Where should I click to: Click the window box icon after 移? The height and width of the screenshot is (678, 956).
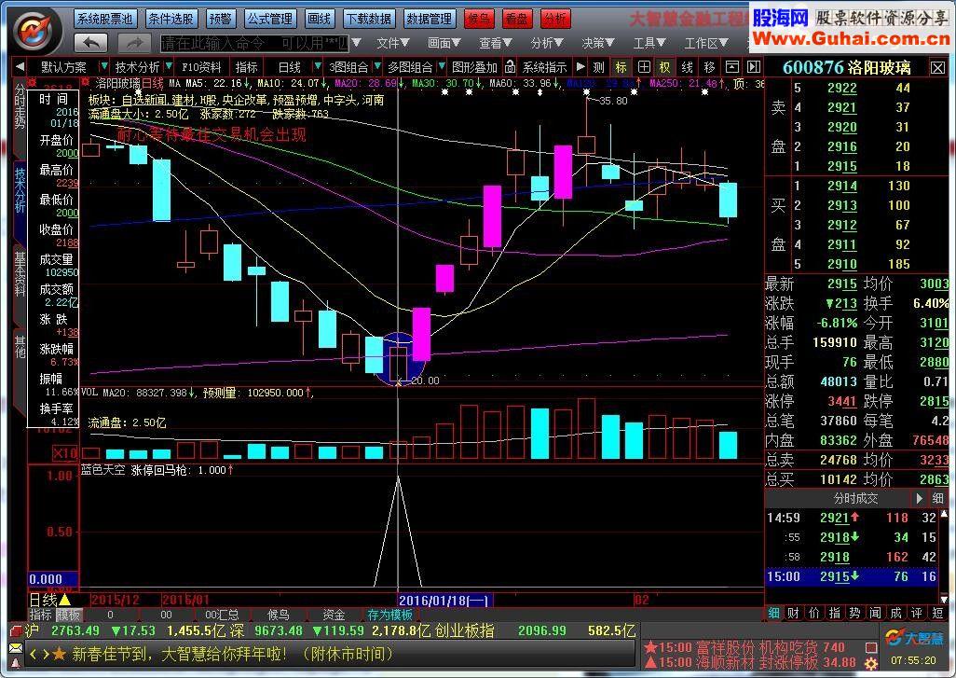click(x=731, y=66)
